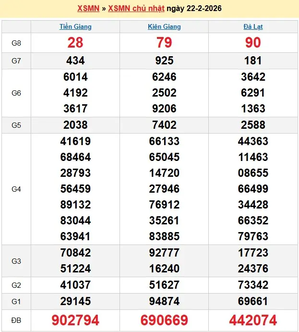Open the Kiên Giang province link

pyautogui.click(x=164, y=26)
